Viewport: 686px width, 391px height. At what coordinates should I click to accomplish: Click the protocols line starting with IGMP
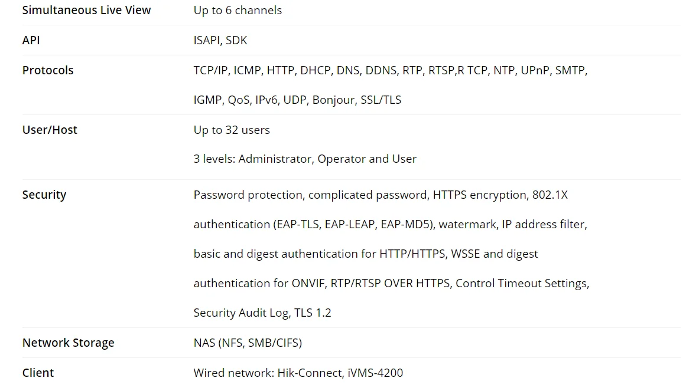(297, 100)
